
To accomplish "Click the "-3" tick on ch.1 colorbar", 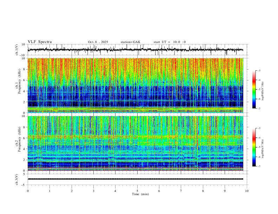I will click(x=259, y=70).
